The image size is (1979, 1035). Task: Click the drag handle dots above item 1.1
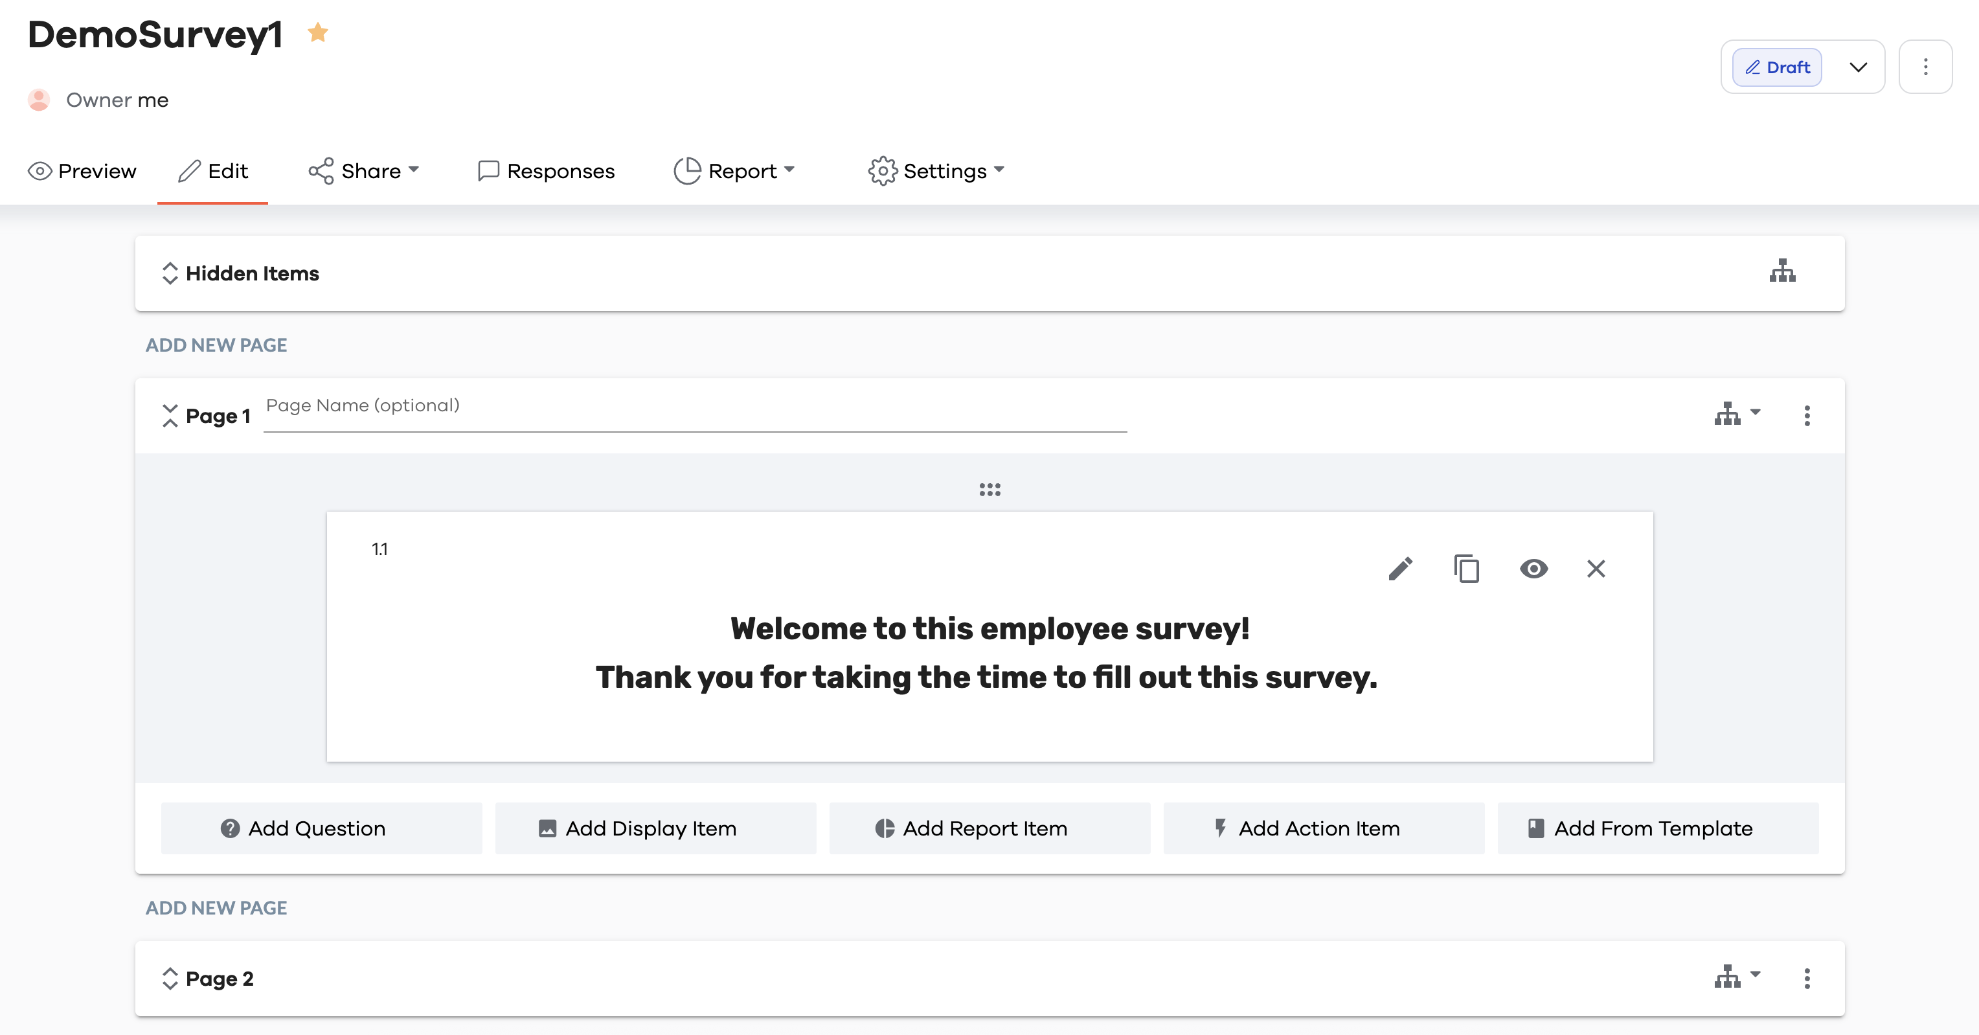pyautogui.click(x=989, y=490)
